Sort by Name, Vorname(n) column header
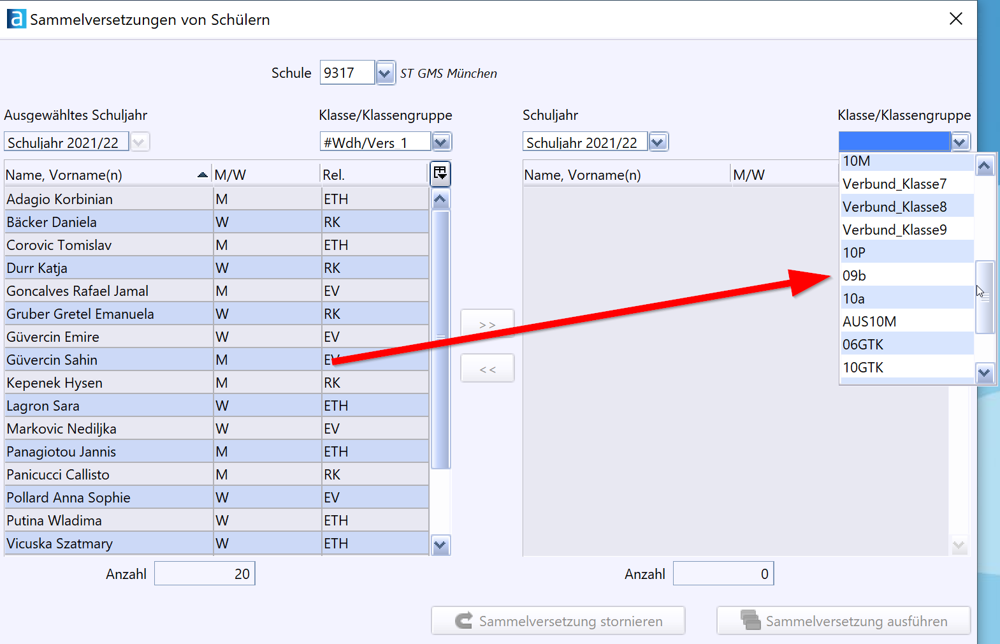The width and height of the screenshot is (1000, 644). tap(108, 175)
